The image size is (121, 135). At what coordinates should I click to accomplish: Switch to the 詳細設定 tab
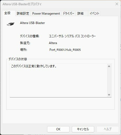point(23,14)
